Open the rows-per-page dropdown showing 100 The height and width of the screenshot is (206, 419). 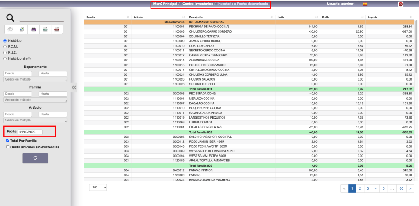click(98, 187)
